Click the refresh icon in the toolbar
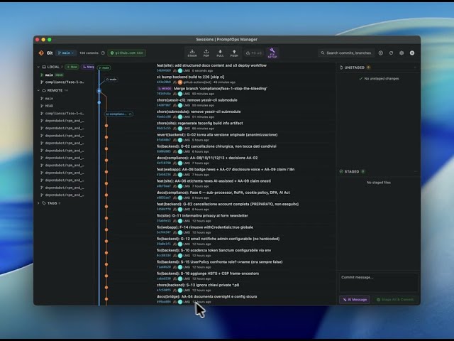 pos(391,53)
